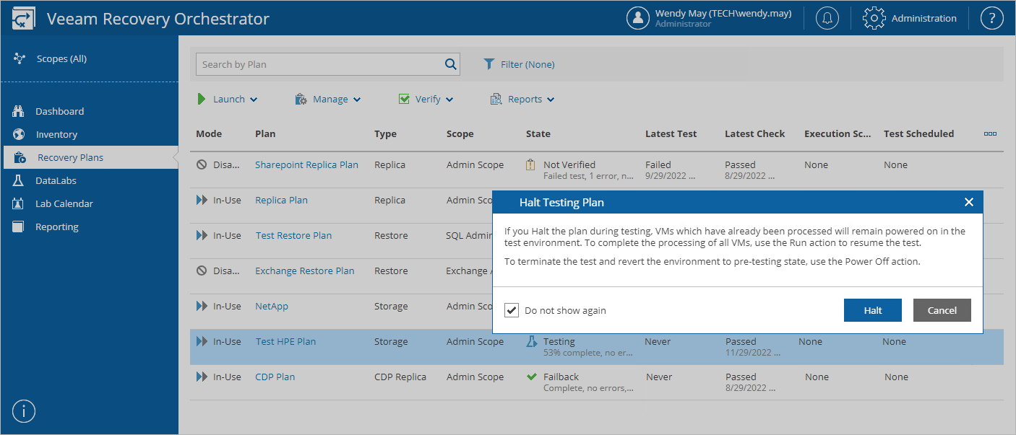The height and width of the screenshot is (435, 1016).
Task: Click the Administration gear icon
Action: 874,18
